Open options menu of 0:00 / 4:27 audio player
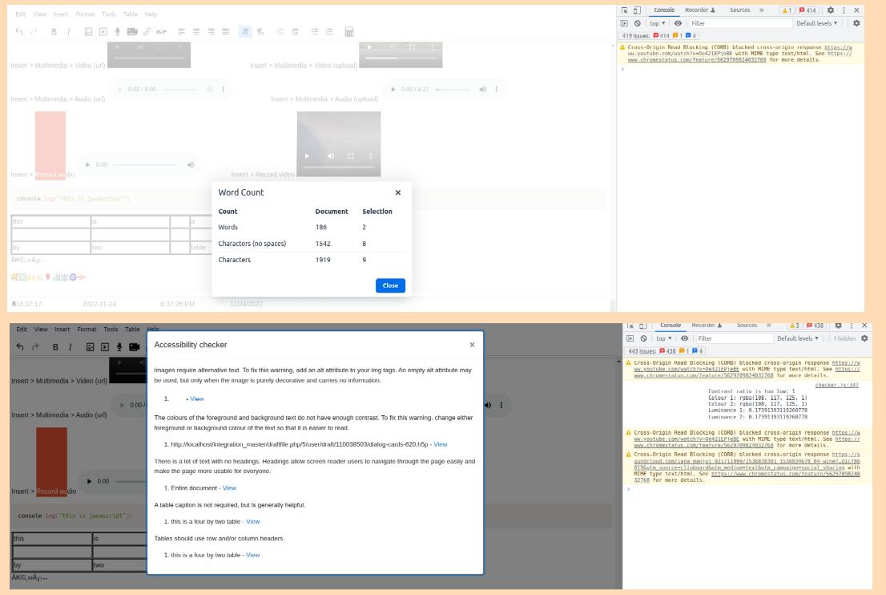 (497, 89)
